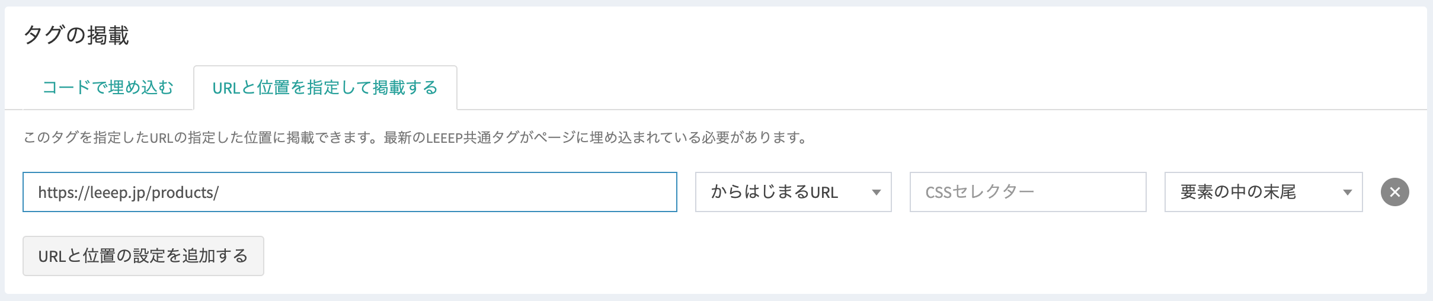Open the からはじまるURL dropdown
The image size is (1433, 301).
point(792,192)
